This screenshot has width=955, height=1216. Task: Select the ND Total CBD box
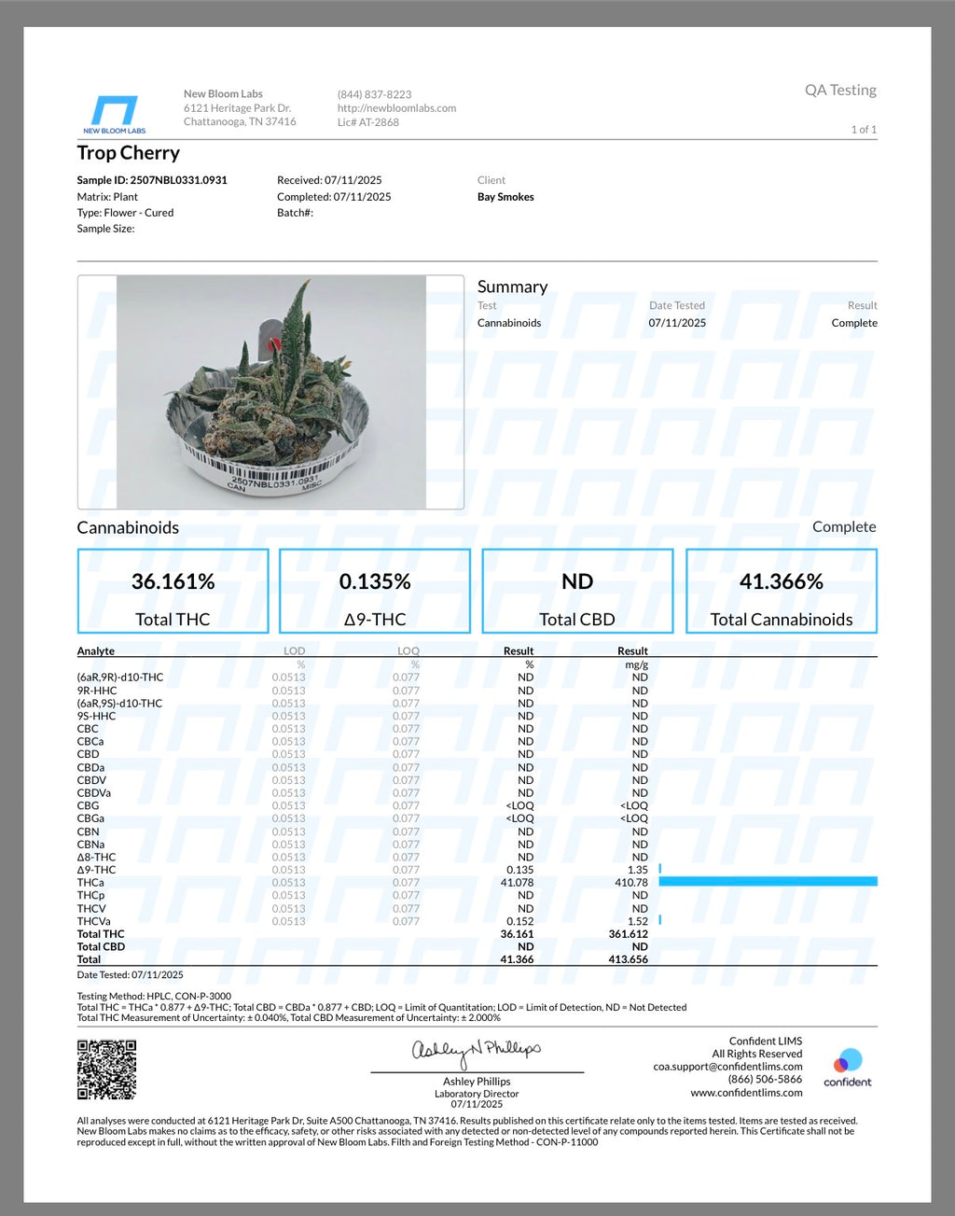[x=577, y=592]
